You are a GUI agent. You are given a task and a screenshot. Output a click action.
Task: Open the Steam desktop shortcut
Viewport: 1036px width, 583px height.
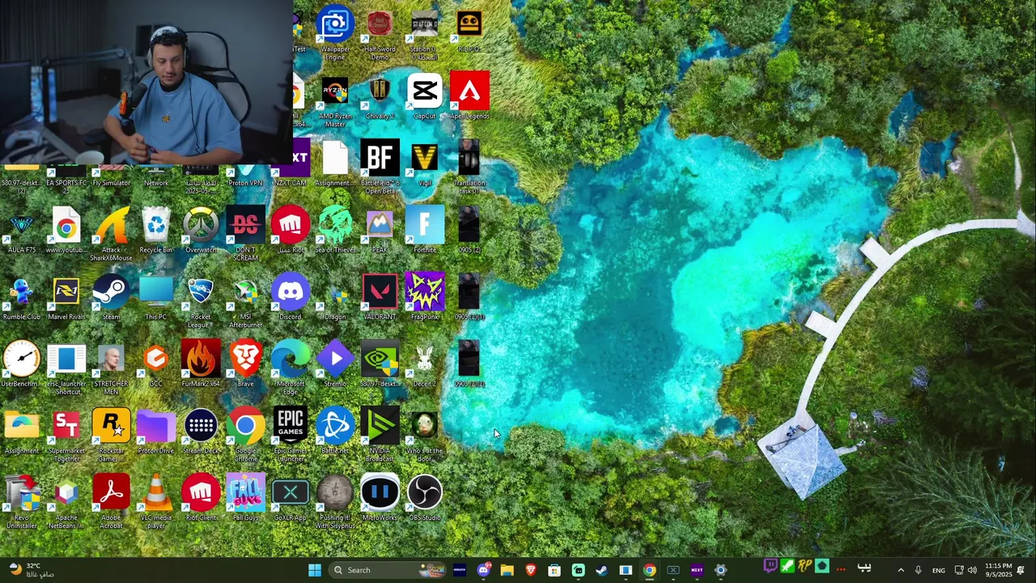pyautogui.click(x=111, y=296)
